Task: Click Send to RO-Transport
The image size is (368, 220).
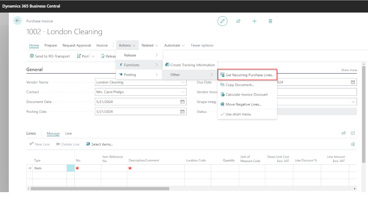Action: click(50, 56)
